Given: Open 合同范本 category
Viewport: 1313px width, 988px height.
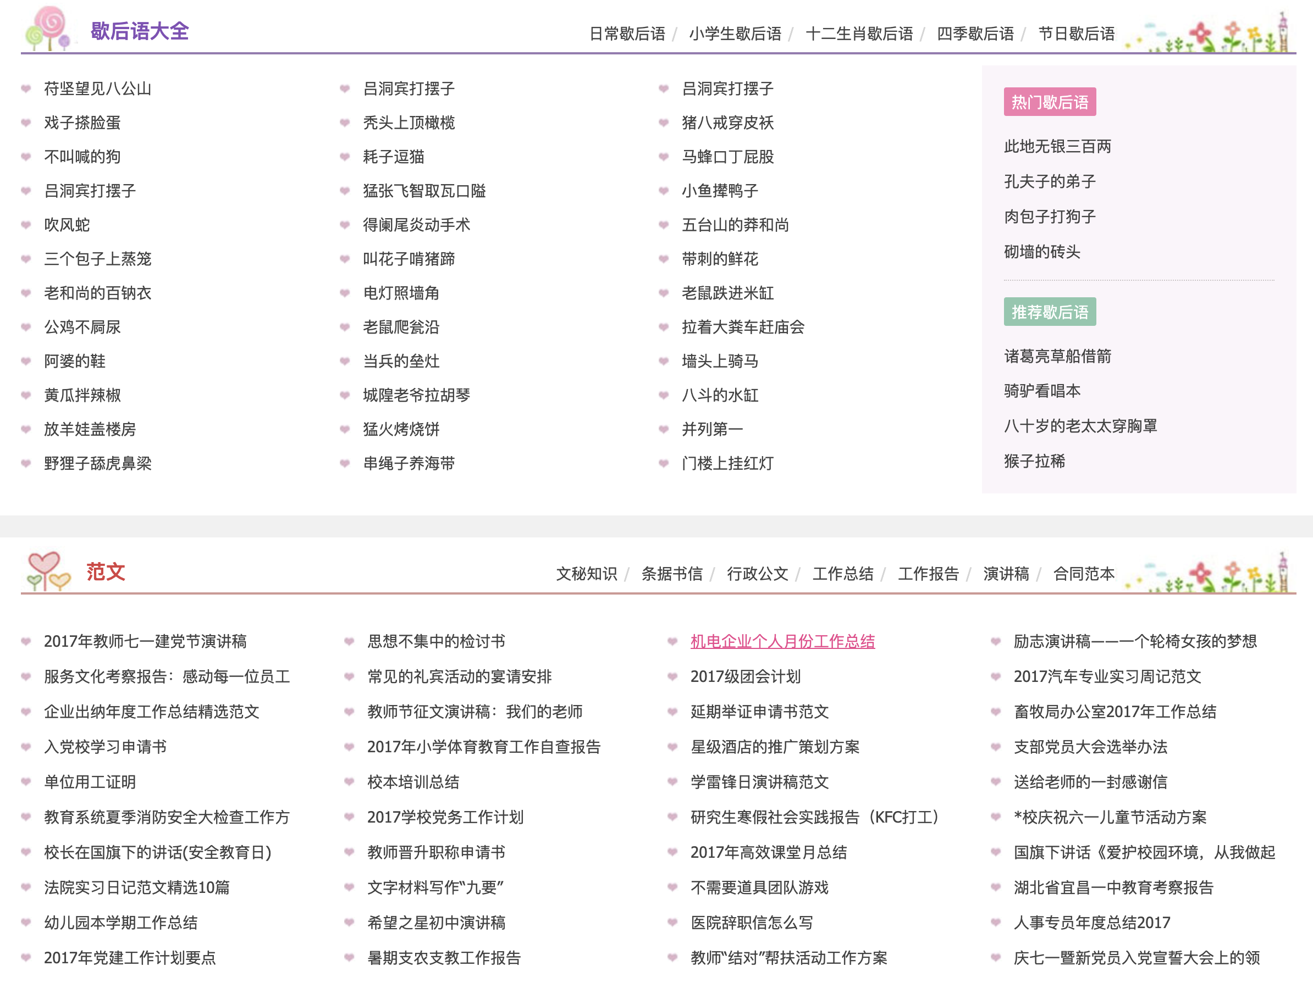Looking at the screenshot, I should point(1084,574).
